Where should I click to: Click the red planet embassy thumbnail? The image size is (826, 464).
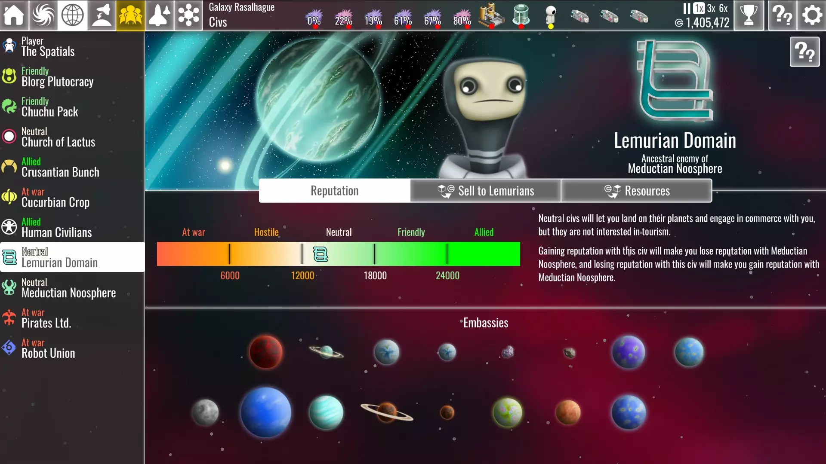[266, 352]
